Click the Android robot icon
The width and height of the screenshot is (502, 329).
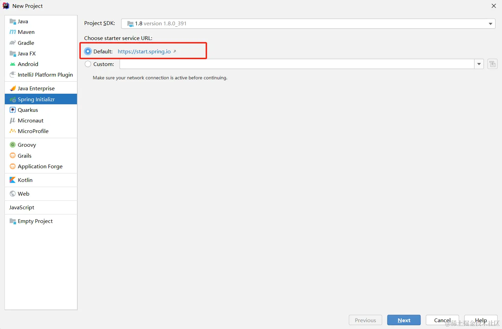click(x=13, y=64)
